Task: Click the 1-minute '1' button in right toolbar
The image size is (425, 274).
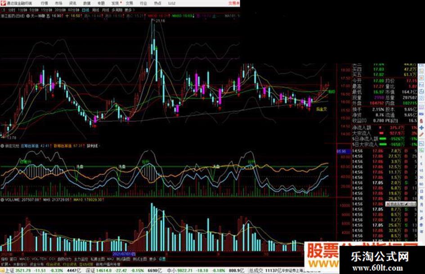Action: click(421, 157)
